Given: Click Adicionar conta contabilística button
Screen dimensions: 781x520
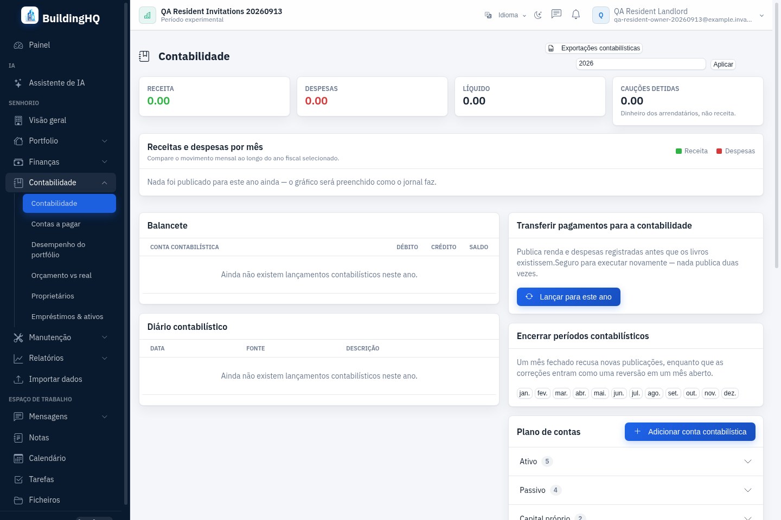Looking at the screenshot, I should (x=690, y=432).
